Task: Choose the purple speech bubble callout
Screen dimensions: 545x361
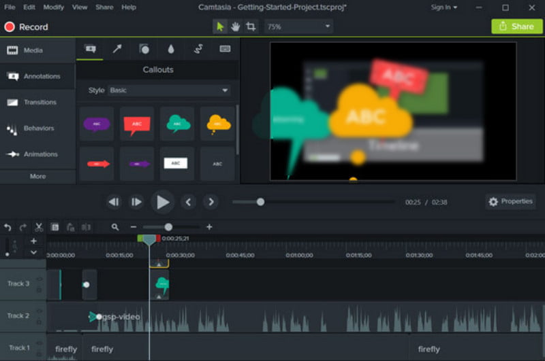Action: [x=97, y=124]
